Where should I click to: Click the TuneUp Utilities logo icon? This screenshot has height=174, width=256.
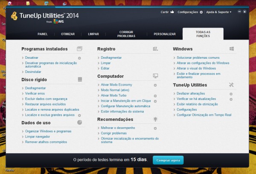click(14, 16)
